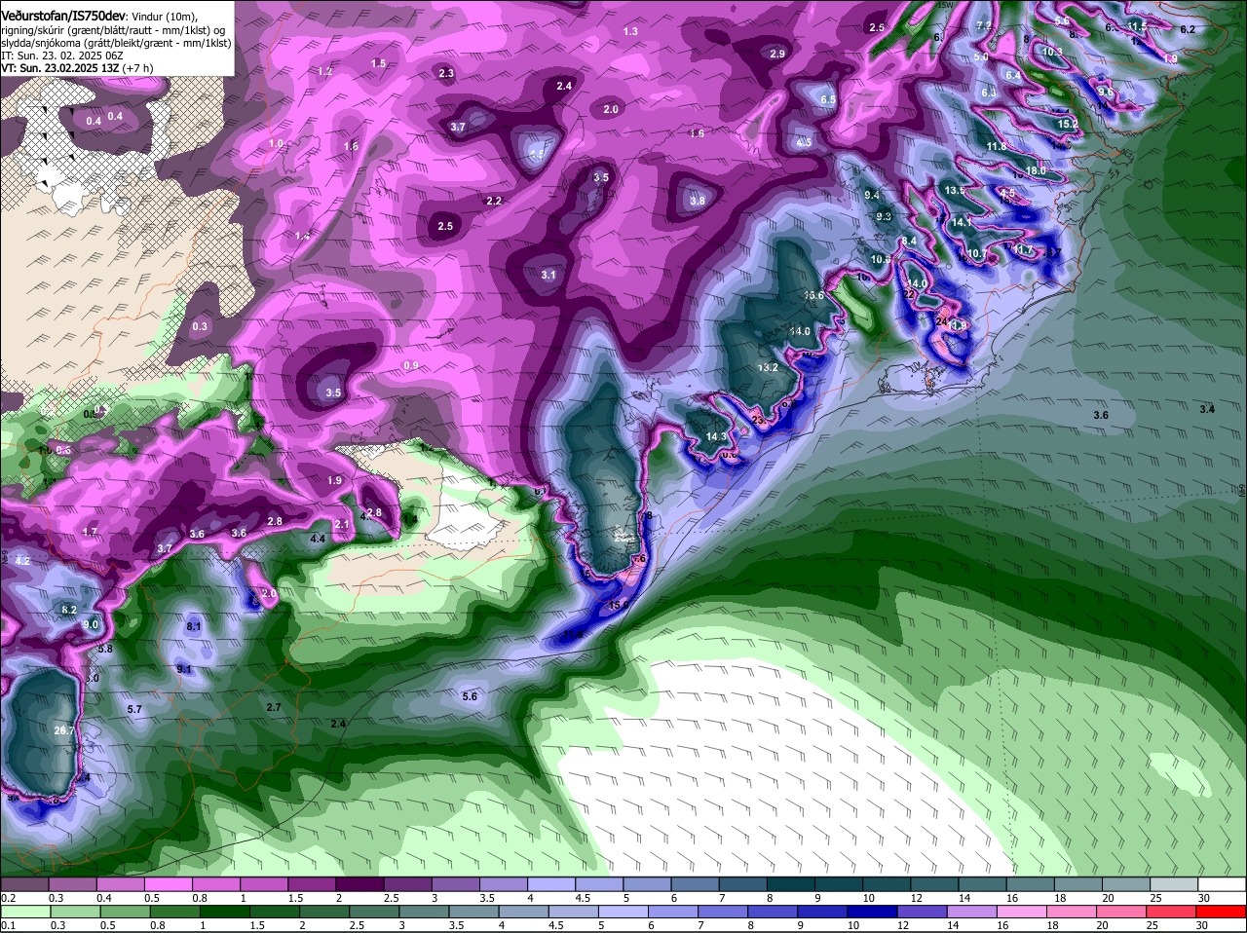Click the '13.2' precipitation value
Image resolution: width=1247 pixels, height=933 pixels.
click(x=768, y=368)
